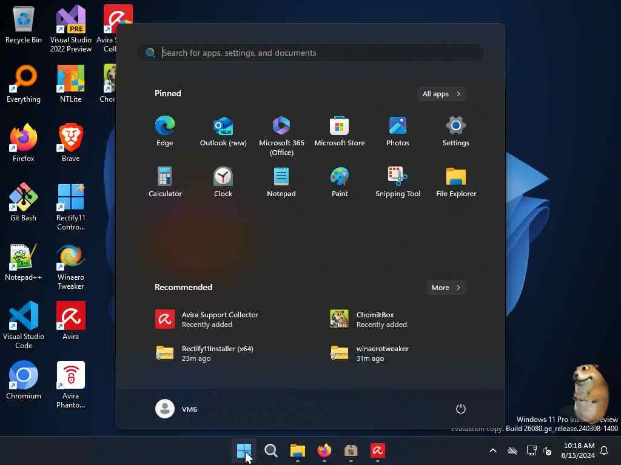Select Visual Studio 2022 Preview shortcut
The image size is (621, 465).
71,28
